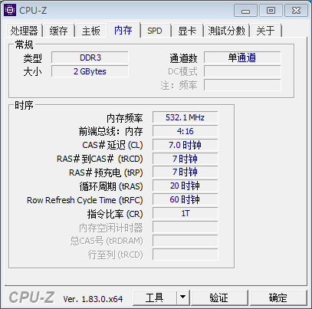Click the empty 注：频率 field

(x=242, y=85)
